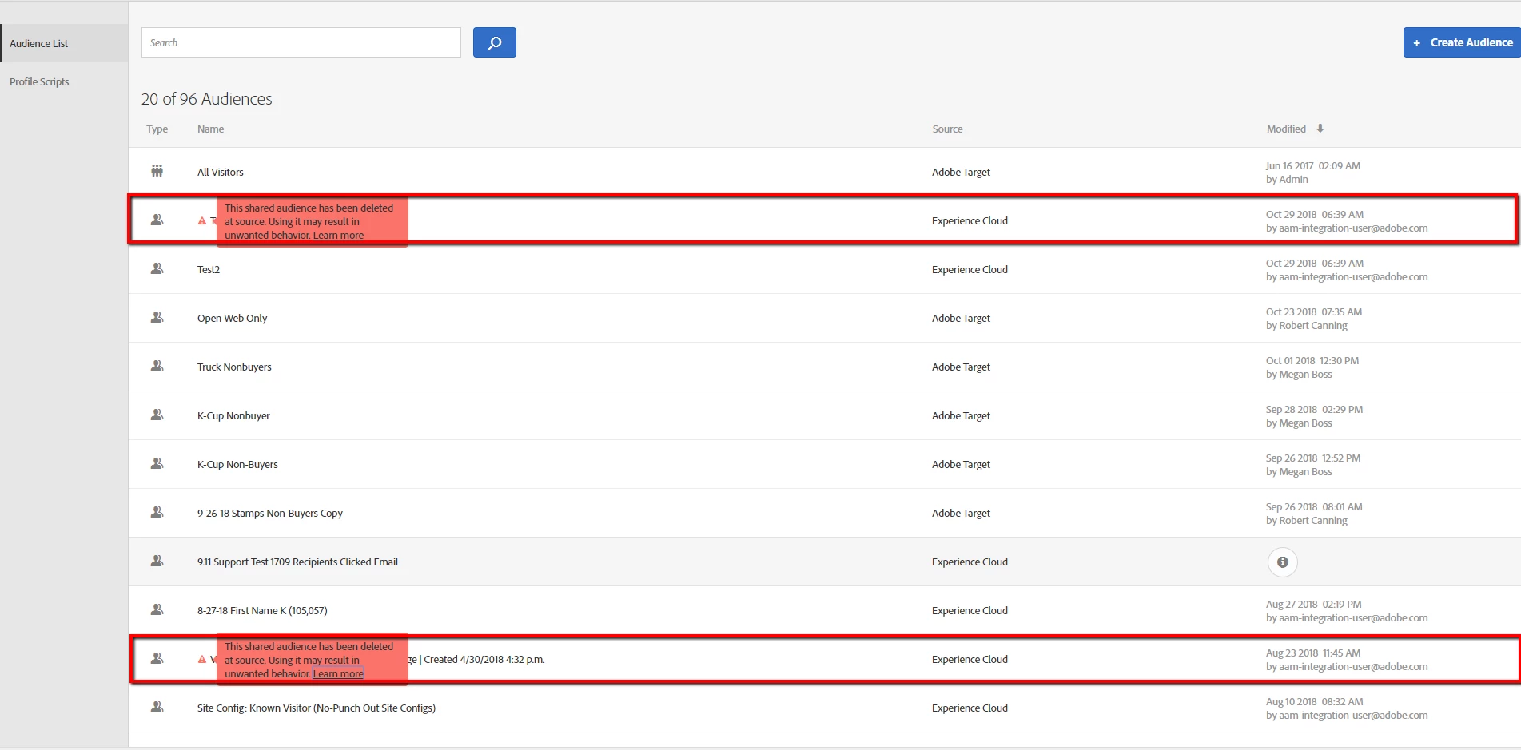Click Adobe Target source for All Visitors

coord(961,172)
